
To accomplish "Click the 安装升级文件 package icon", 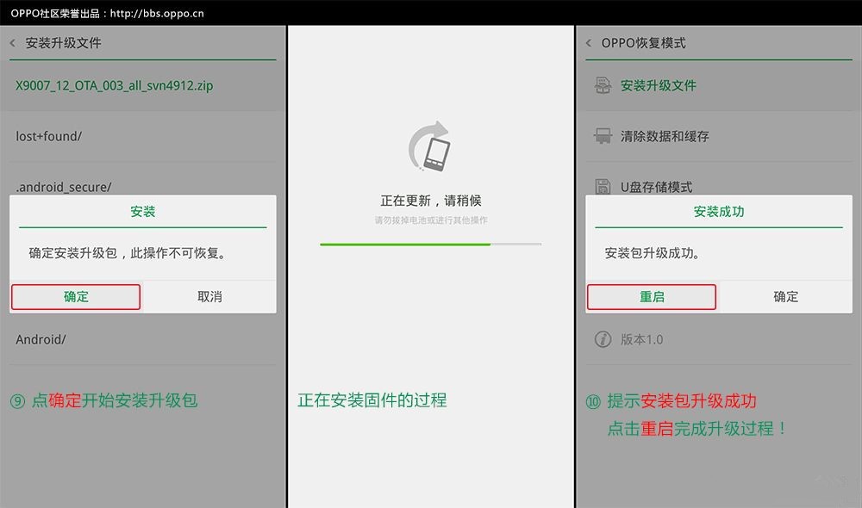I will (x=603, y=86).
